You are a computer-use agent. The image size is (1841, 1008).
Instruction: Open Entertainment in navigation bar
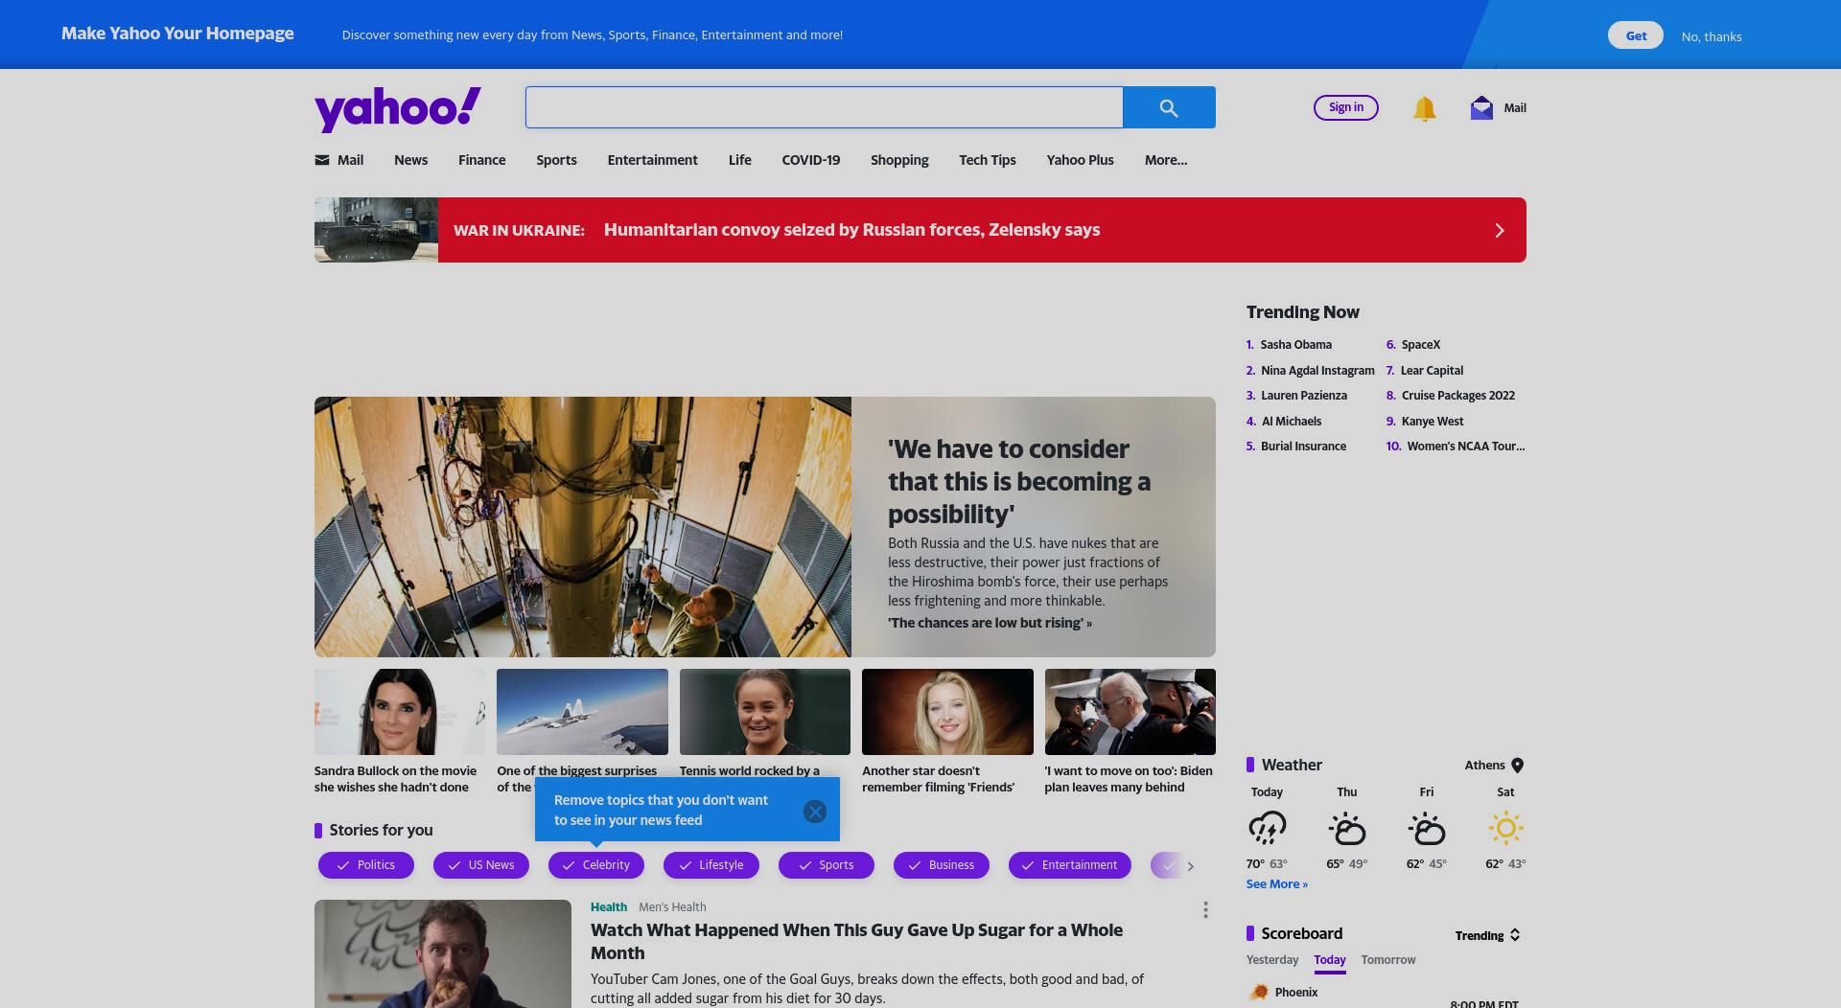(652, 160)
